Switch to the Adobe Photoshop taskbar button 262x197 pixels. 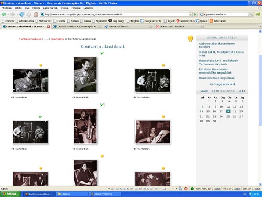105,194
